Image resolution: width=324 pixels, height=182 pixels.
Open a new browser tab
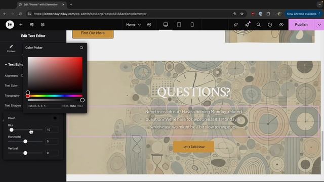pyautogui.click(x=71, y=5)
